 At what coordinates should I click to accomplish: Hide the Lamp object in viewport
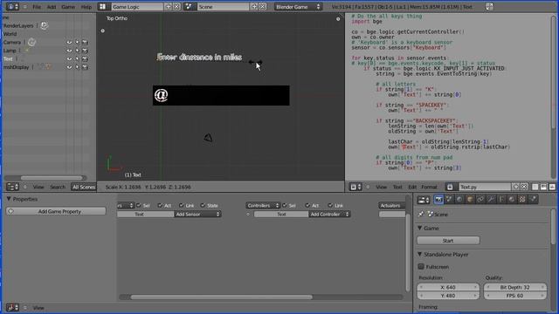[69, 51]
